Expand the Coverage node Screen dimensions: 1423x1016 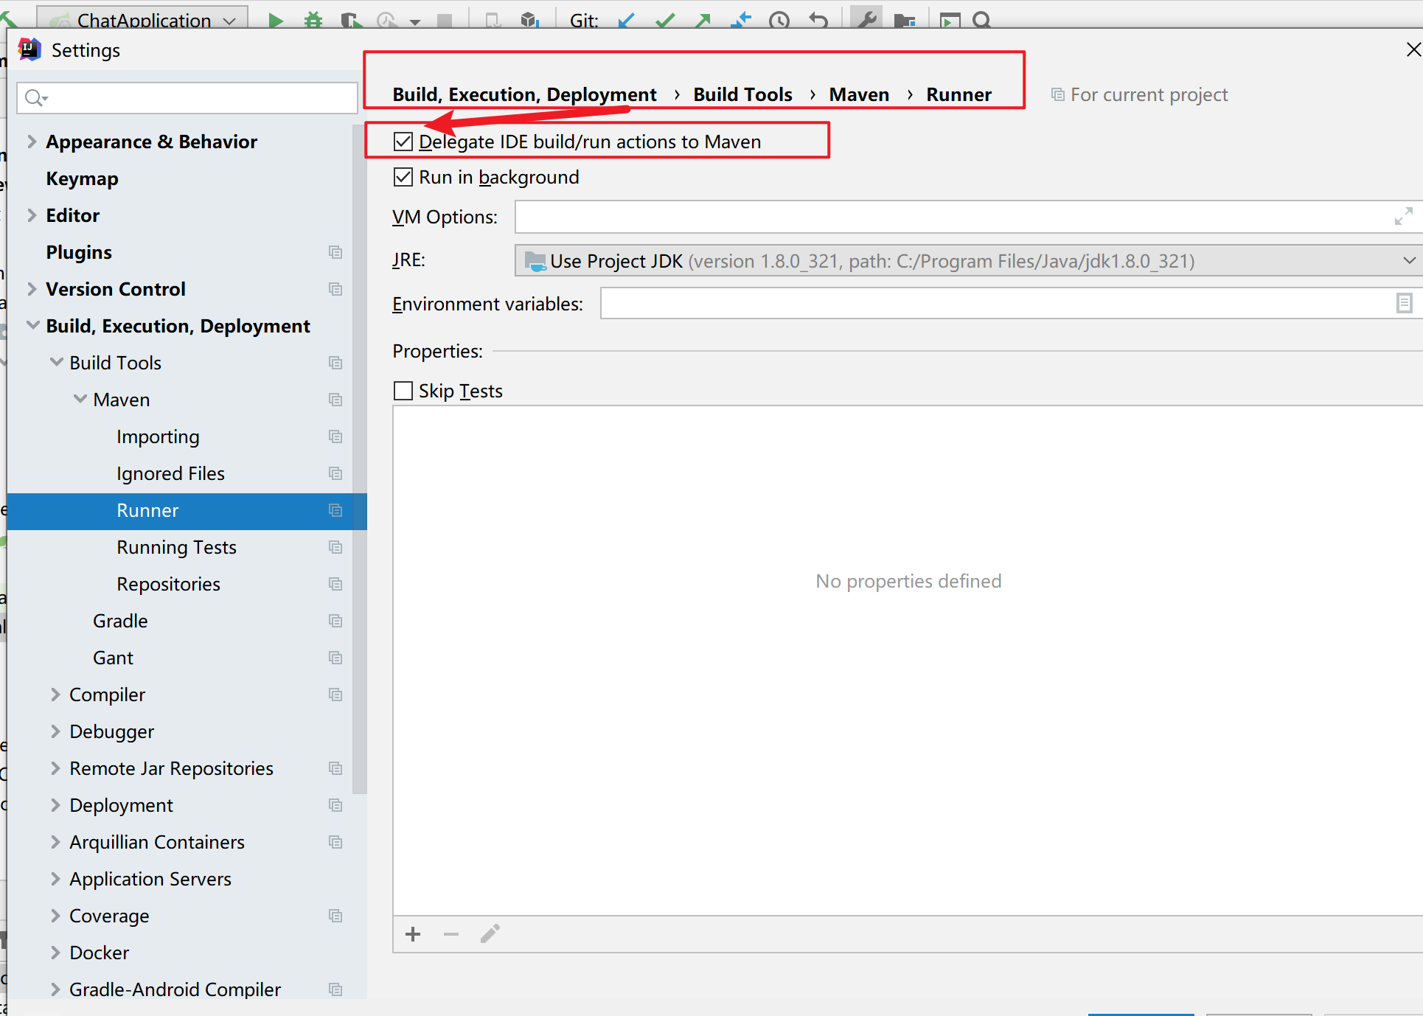pyautogui.click(x=55, y=916)
